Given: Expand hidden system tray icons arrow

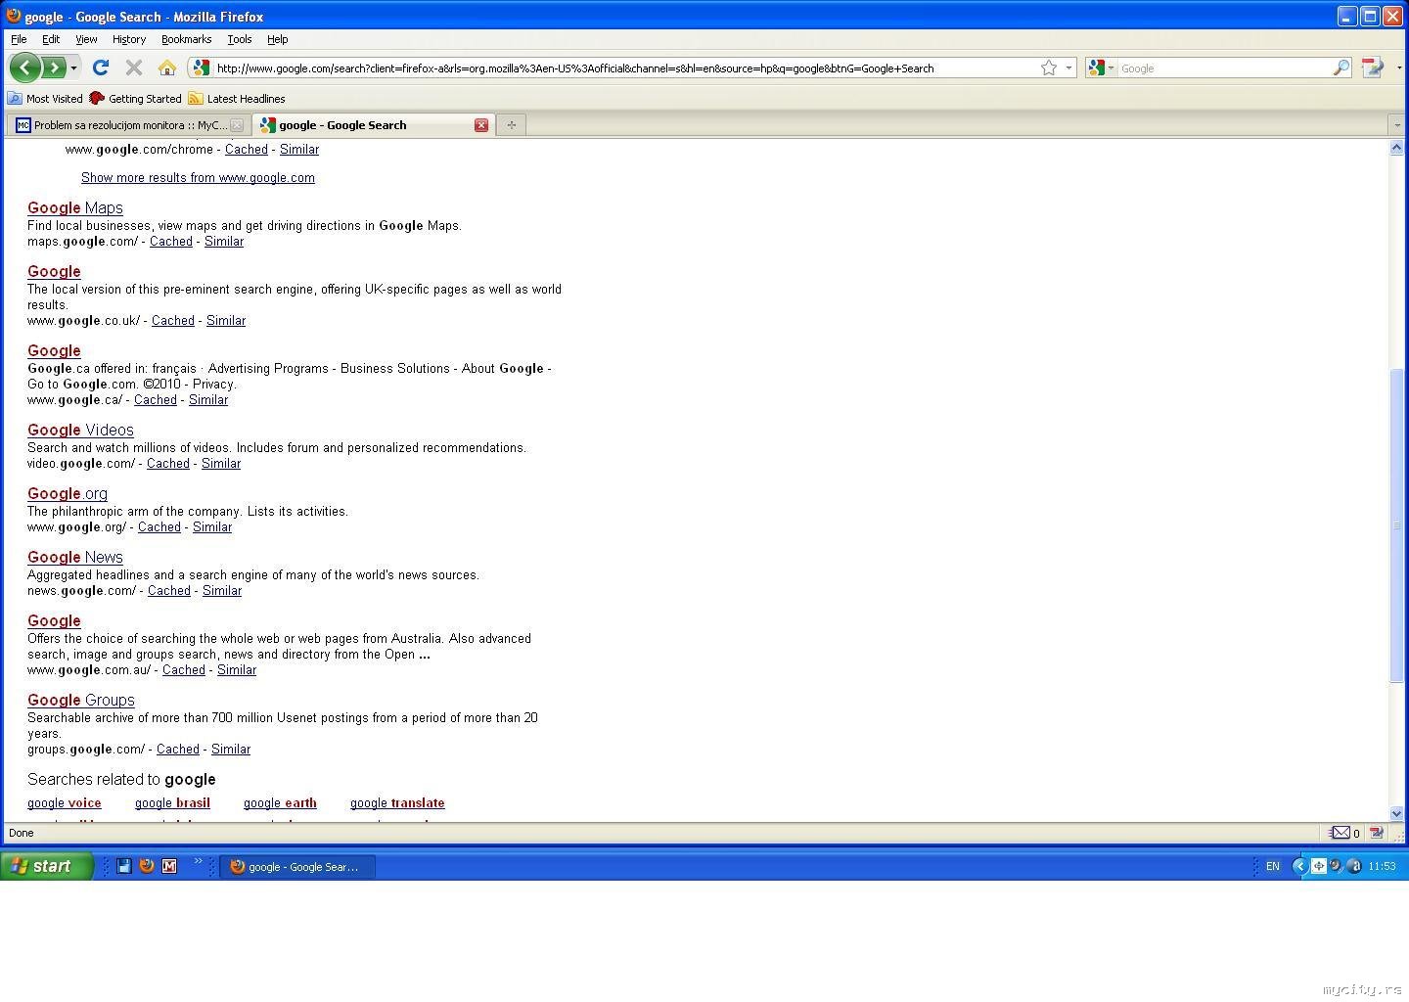Looking at the screenshot, I should pyautogui.click(x=1299, y=866).
